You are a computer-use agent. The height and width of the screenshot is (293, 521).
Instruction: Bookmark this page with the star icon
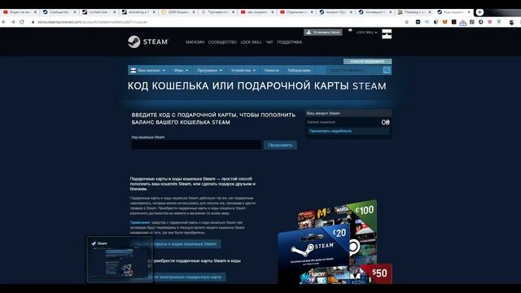point(407,22)
